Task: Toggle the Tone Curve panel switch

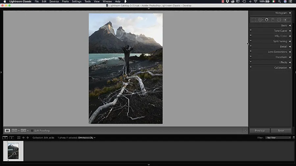Action: [251, 30]
